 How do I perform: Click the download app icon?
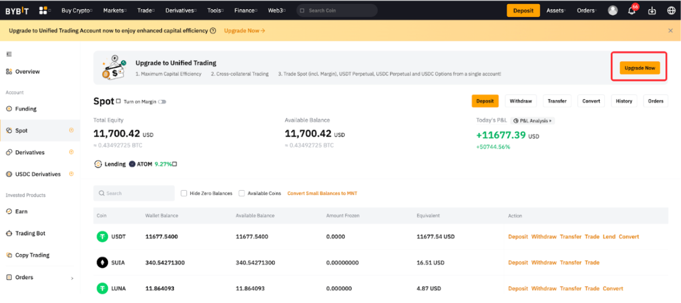(x=652, y=11)
